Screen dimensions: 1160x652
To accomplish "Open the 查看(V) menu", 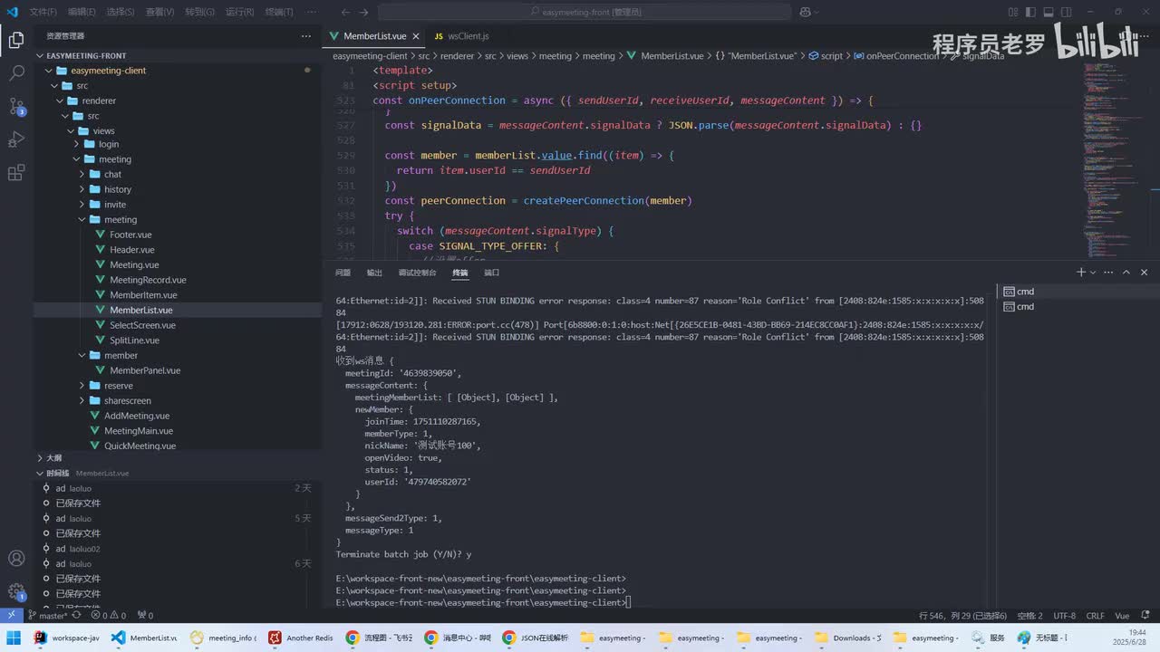I will (160, 12).
